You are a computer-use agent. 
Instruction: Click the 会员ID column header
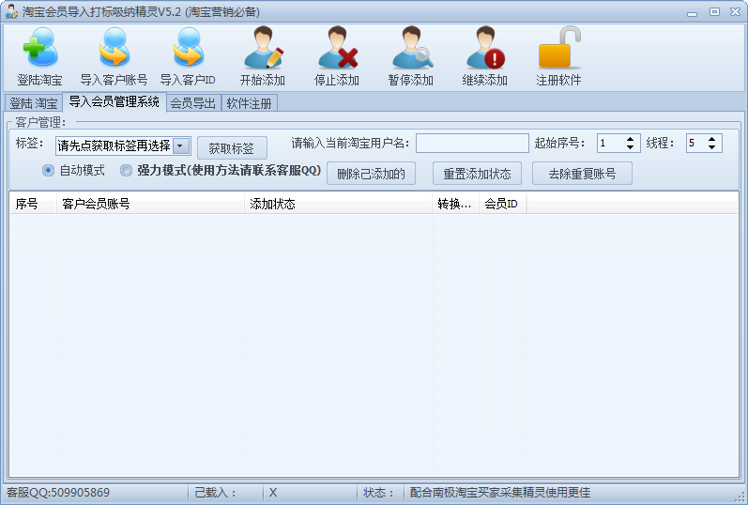point(503,204)
